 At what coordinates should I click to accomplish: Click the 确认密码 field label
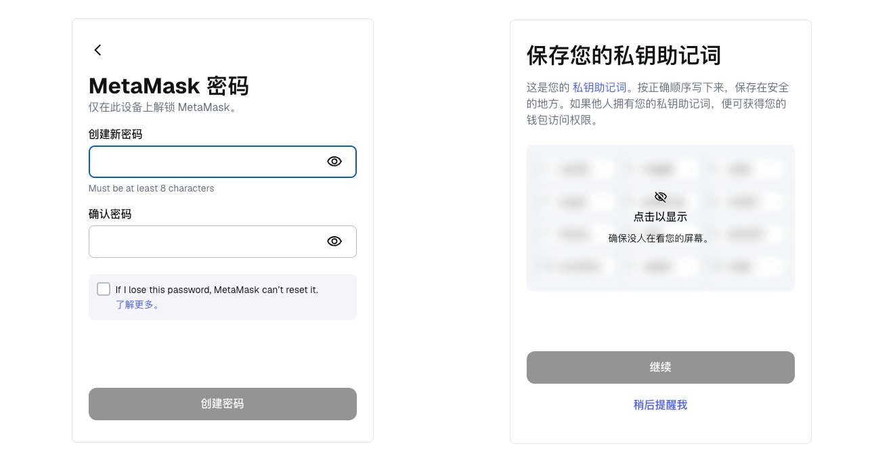(x=110, y=214)
